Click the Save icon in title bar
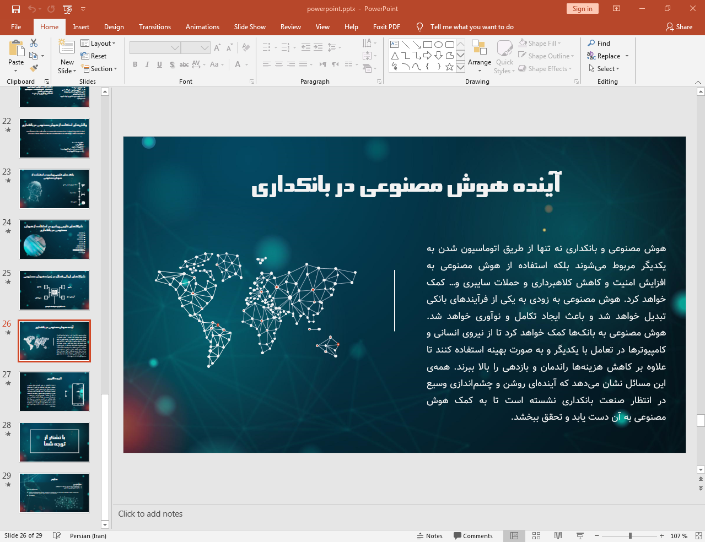705x542 pixels. [x=15, y=9]
